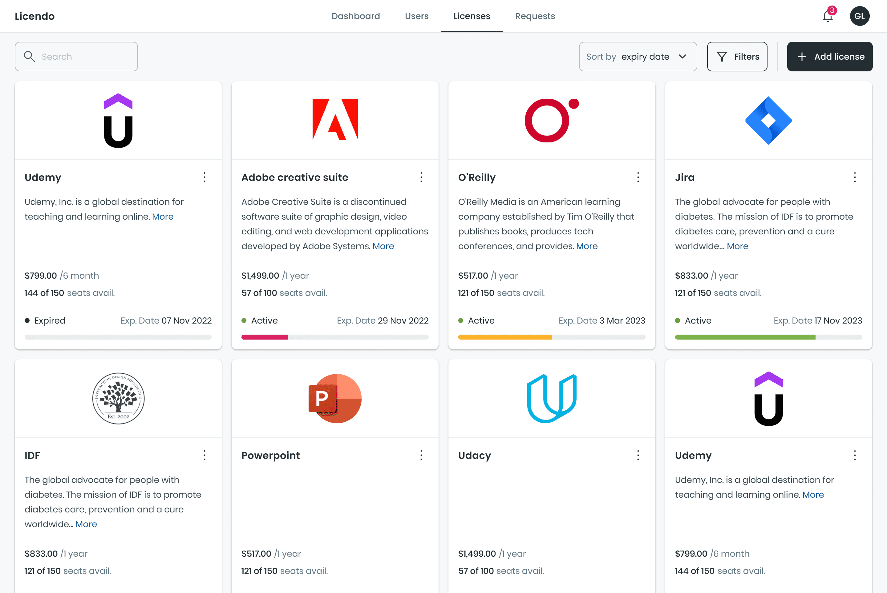Click the Add license button
Screen dimensions: 887x593
pos(829,57)
